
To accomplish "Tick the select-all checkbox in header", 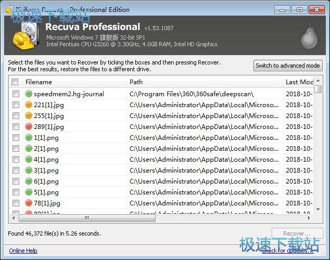I will pyautogui.click(x=15, y=82).
